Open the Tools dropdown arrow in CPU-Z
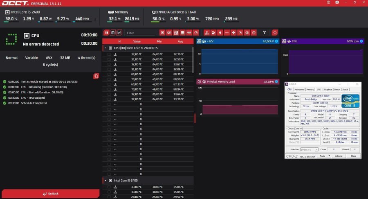Image resolution: width=368 pixels, height=199 pixels. (330, 156)
